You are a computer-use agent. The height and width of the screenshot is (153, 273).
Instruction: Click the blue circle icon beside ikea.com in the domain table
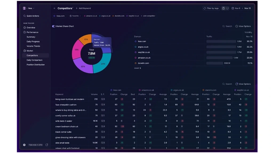pos(135,41)
